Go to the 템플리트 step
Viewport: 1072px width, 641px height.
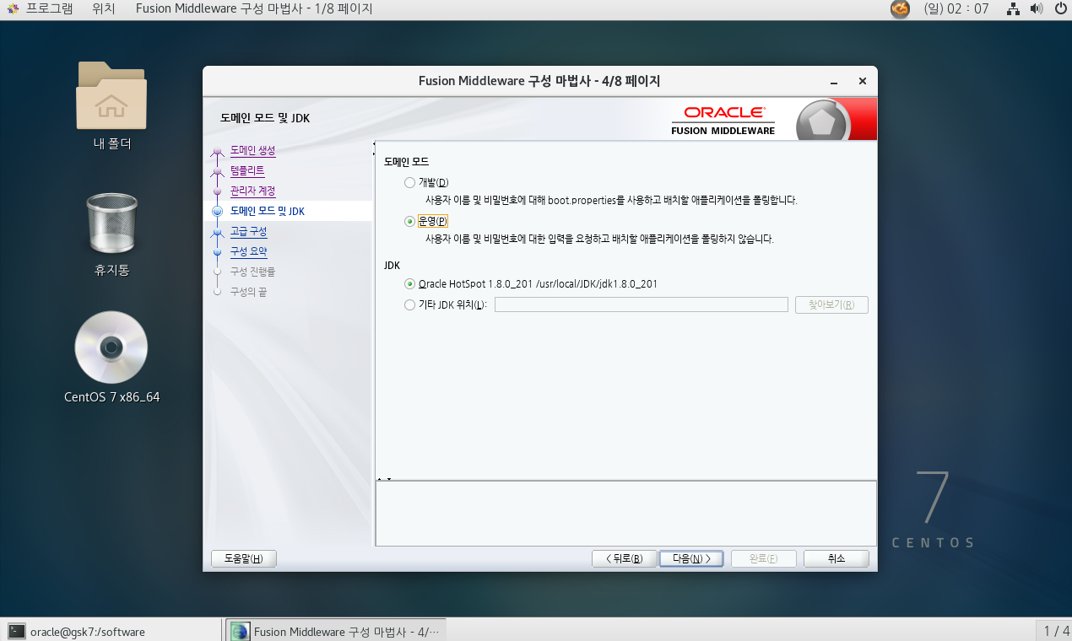[x=247, y=170]
